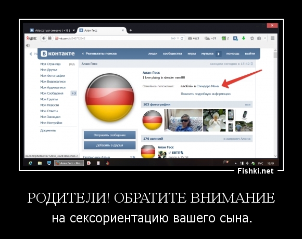Open помощь in the VK header
Screen dimensions: 302x239
(x=233, y=54)
